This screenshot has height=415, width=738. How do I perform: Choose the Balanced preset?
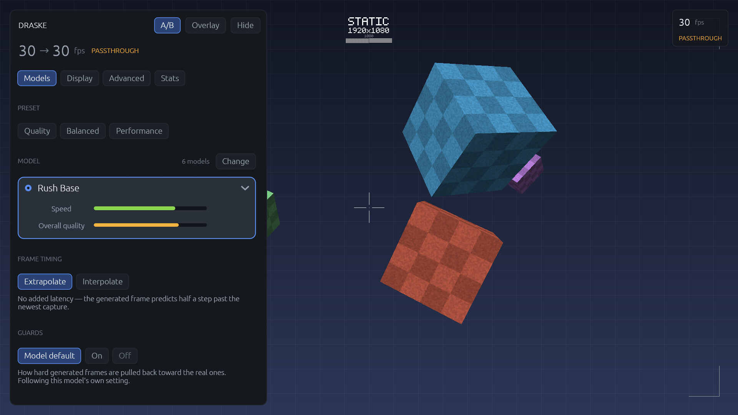83,131
